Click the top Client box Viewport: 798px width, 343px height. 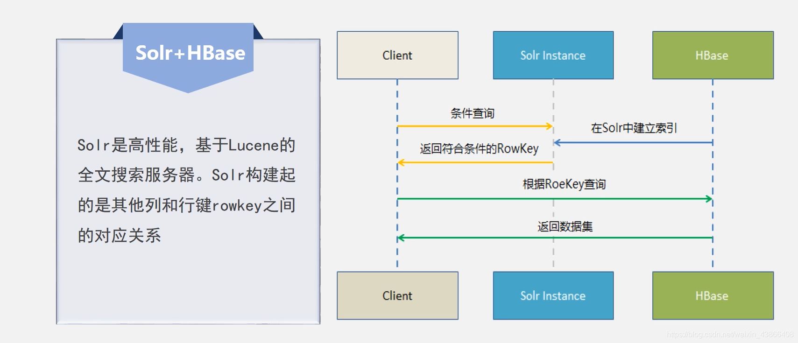(x=397, y=55)
